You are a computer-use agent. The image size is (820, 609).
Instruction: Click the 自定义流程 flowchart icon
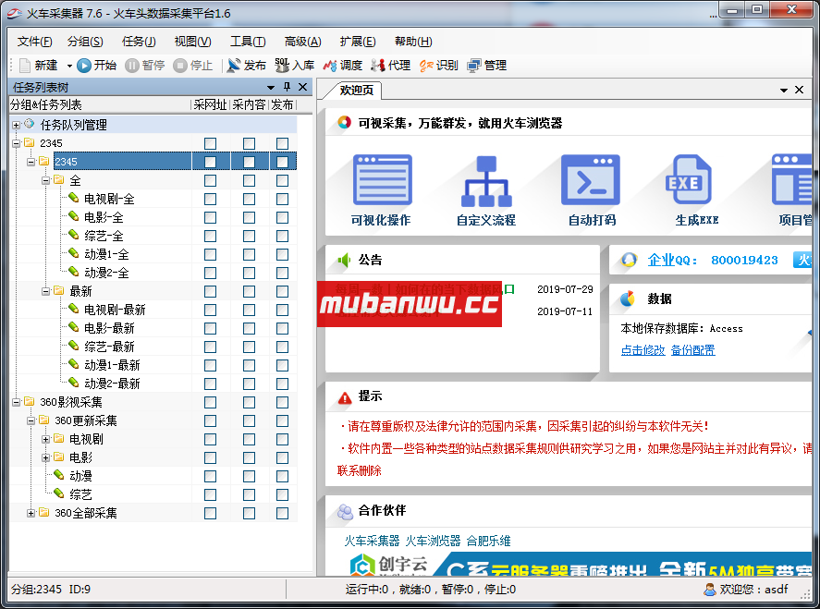486,181
